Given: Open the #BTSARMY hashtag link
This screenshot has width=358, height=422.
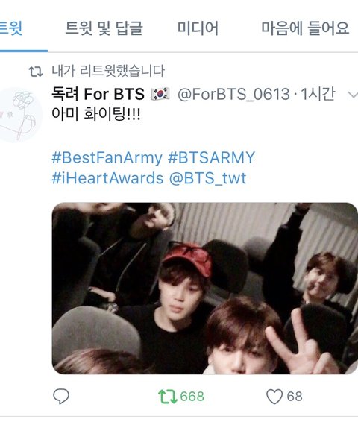Looking at the screenshot, I should point(211,157).
